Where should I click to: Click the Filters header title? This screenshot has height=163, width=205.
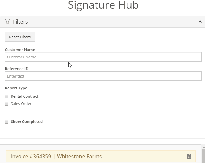tap(20, 22)
